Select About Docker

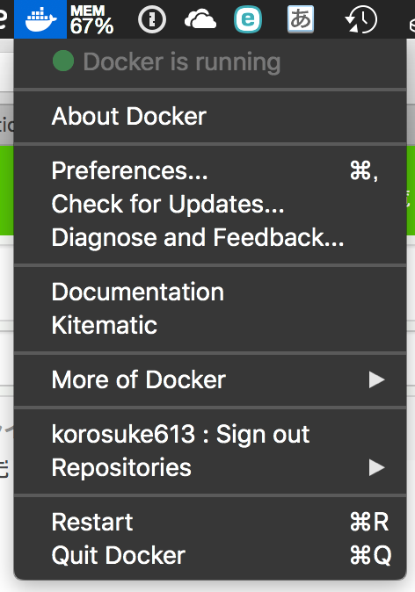[x=210, y=116]
